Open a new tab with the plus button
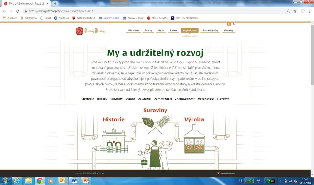Image resolution: width=314 pixels, height=185 pixels. click(55, 4)
